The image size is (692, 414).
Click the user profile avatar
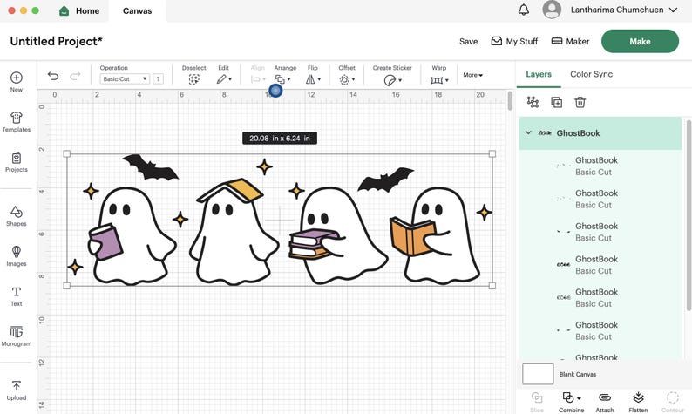[x=552, y=10]
